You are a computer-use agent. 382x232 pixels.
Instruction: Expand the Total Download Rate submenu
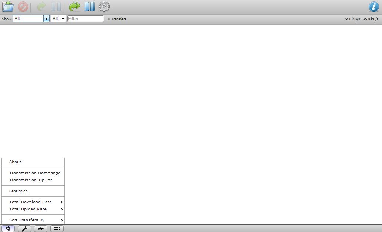click(33, 202)
